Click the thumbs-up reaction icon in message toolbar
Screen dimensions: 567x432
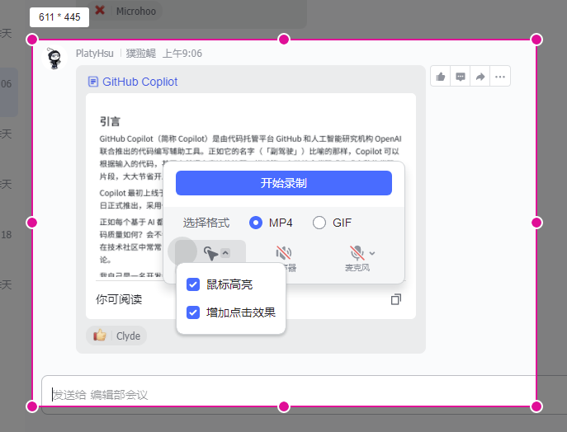point(441,77)
